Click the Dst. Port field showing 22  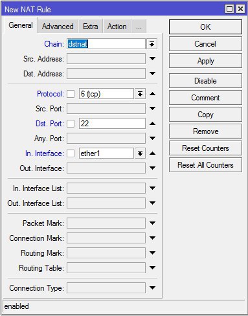(112, 124)
